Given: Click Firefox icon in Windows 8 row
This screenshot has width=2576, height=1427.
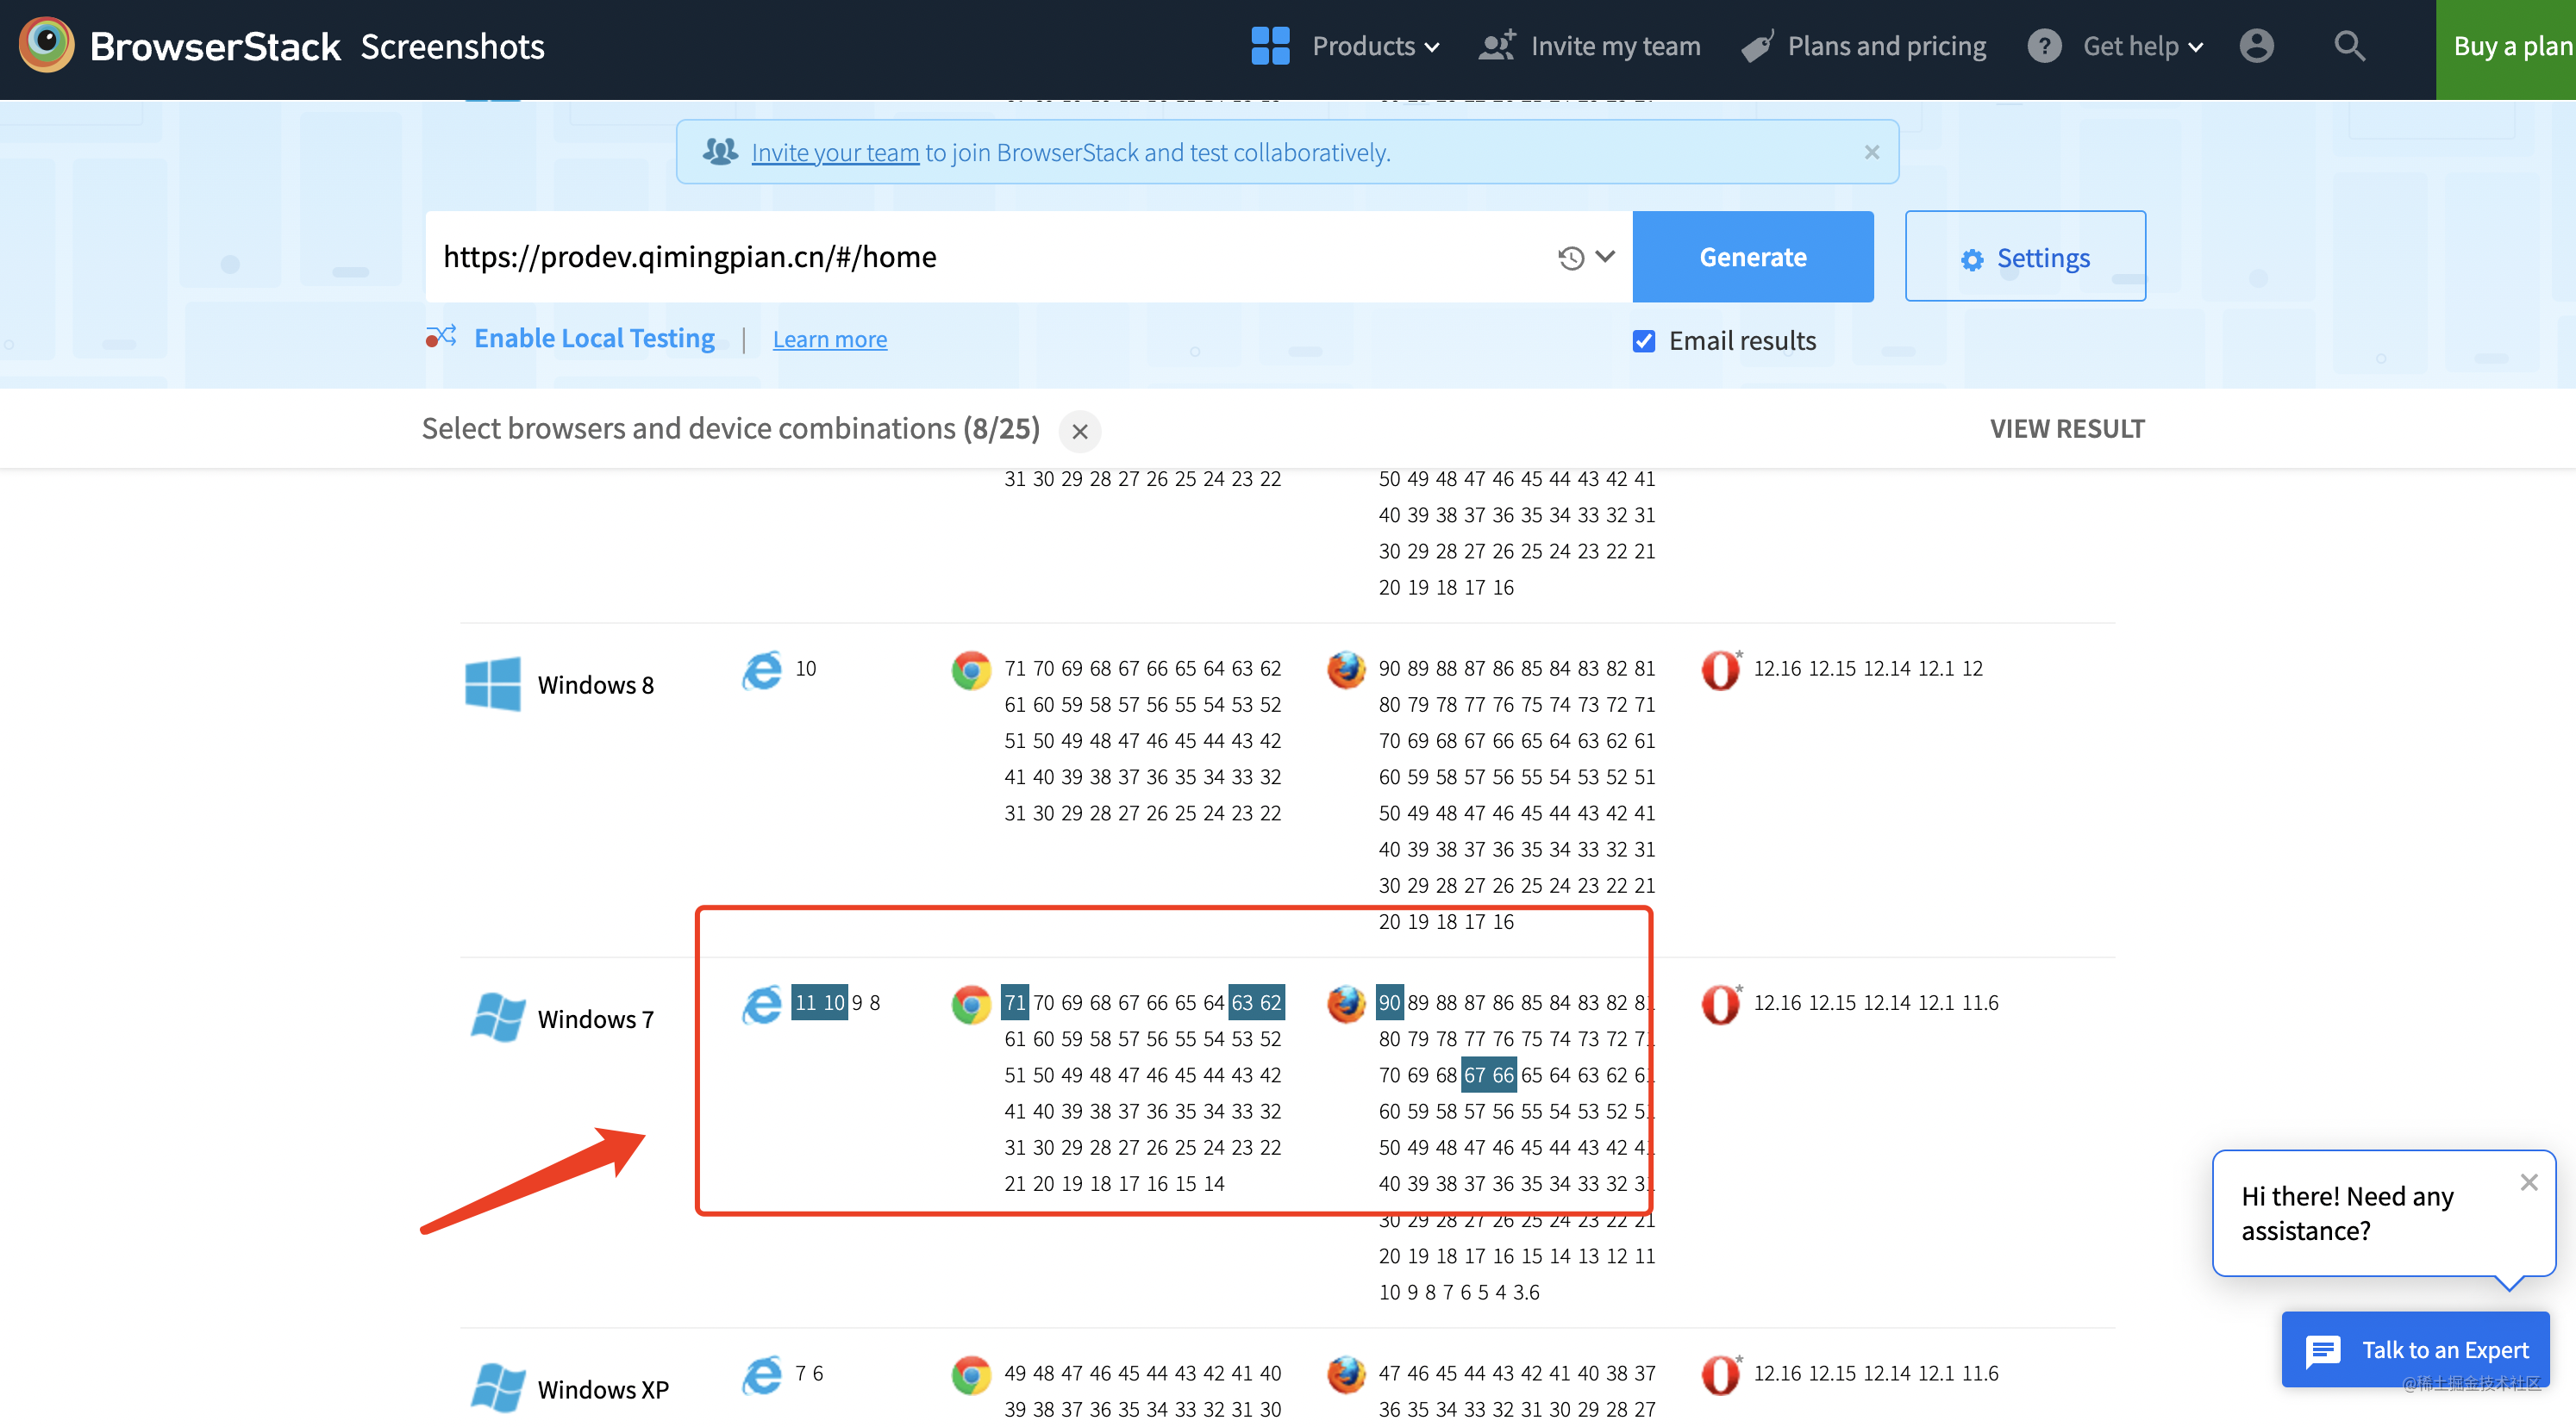Looking at the screenshot, I should 1346,670.
